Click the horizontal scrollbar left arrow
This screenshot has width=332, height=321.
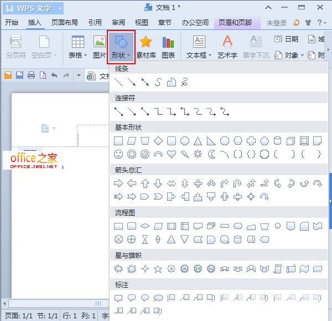pos(4,304)
